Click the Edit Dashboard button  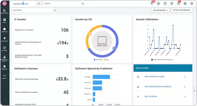pos(182,10)
